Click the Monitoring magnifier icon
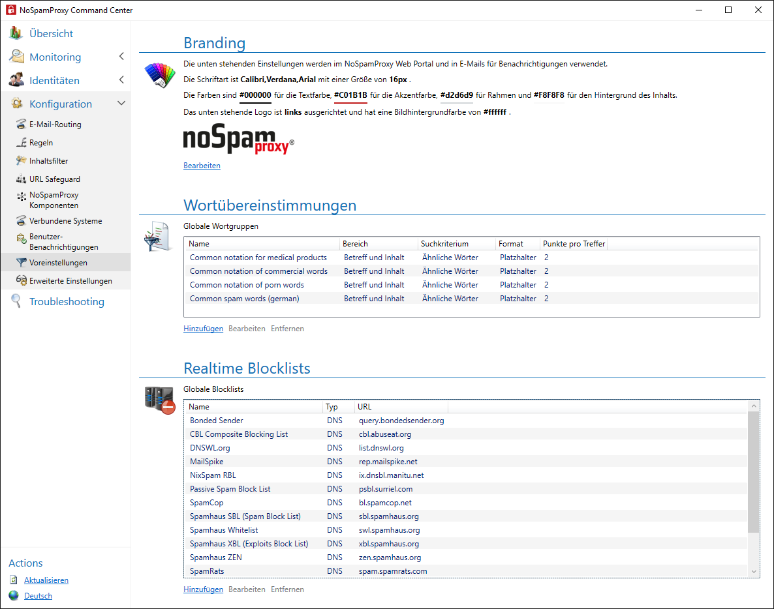The height and width of the screenshot is (609, 774). pos(16,56)
